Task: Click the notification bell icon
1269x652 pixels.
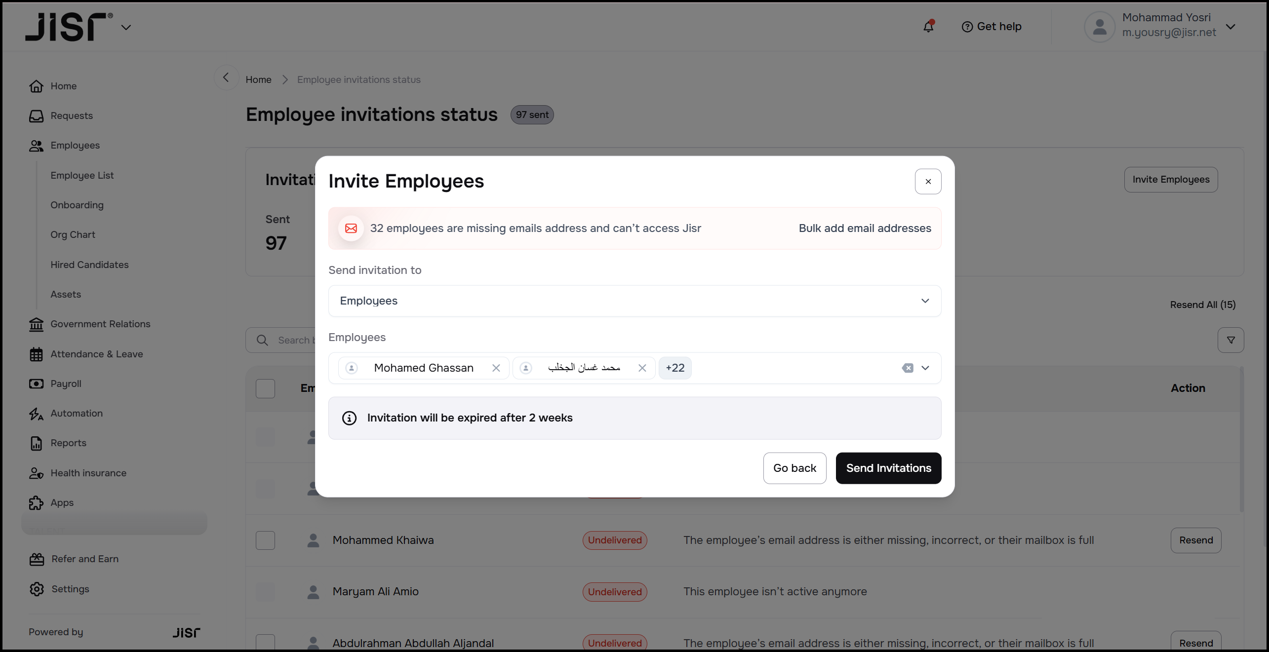Action: tap(928, 27)
